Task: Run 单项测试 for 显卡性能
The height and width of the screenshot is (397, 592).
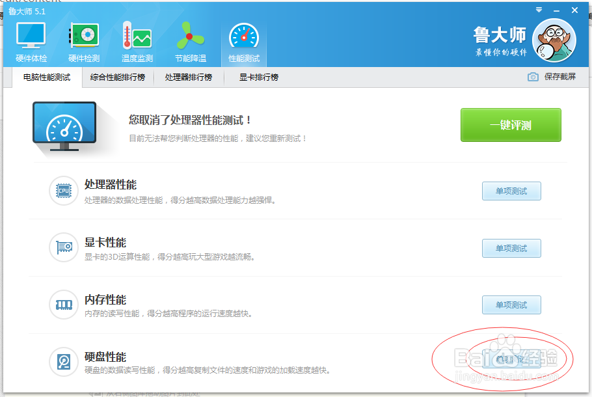Action: [511, 248]
